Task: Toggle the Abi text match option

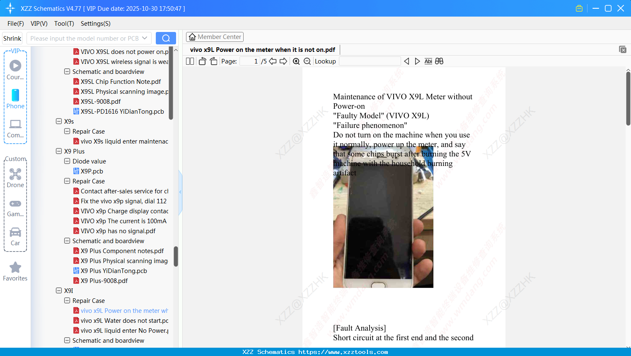Action: coord(428,61)
